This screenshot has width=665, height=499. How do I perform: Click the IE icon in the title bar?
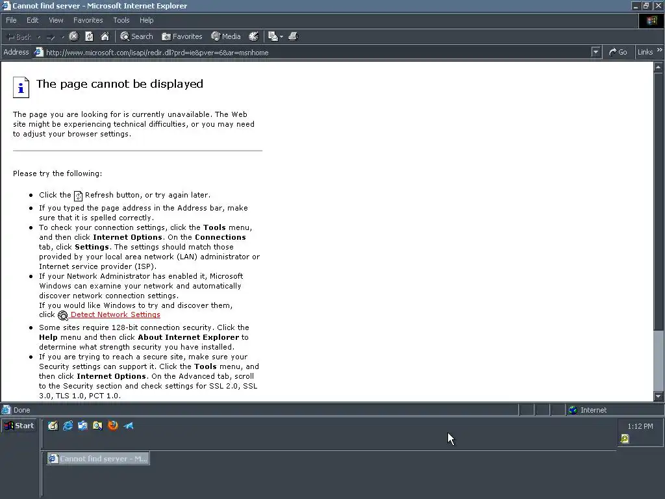(6, 5)
